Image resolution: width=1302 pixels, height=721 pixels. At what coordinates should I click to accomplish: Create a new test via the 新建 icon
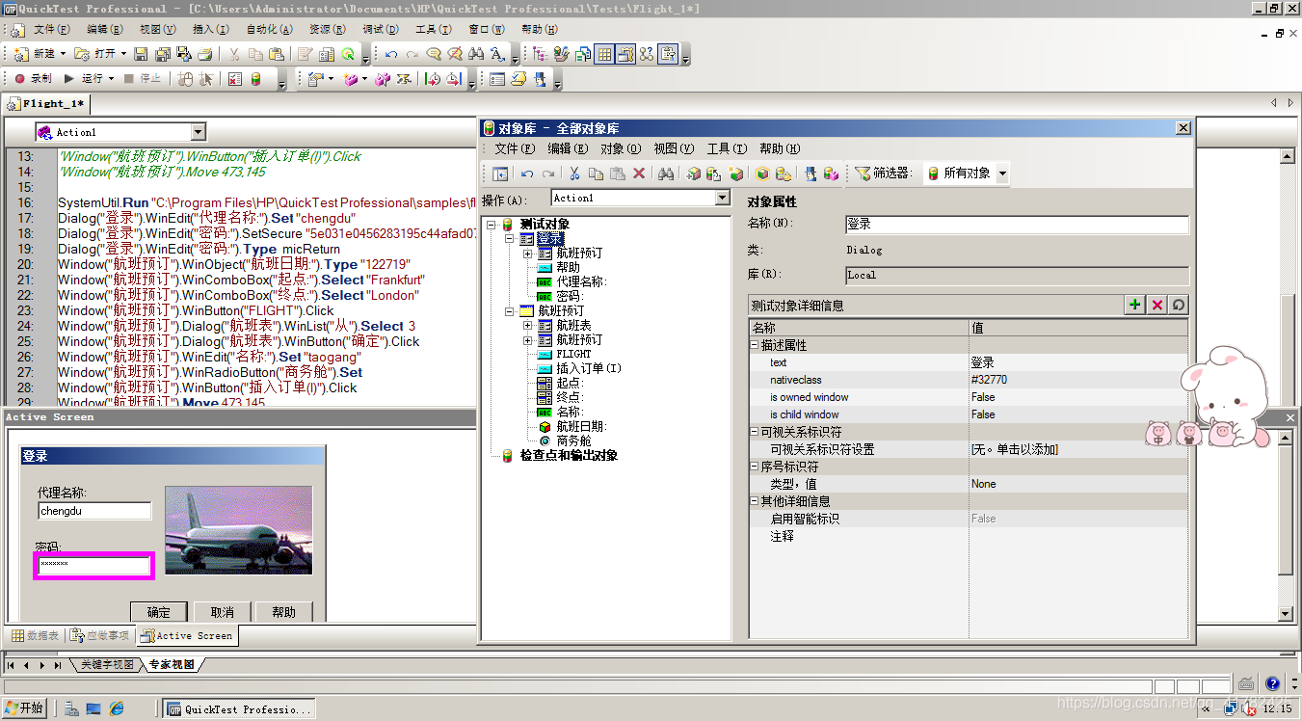pyautogui.click(x=21, y=55)
